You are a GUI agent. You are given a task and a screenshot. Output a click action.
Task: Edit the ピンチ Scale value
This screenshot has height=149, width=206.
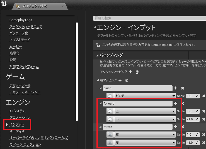[193, 96]
